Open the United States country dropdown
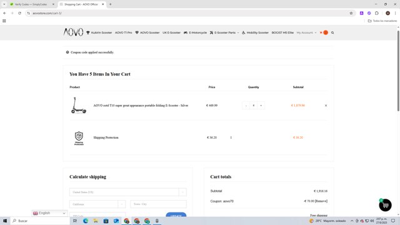 127,192
